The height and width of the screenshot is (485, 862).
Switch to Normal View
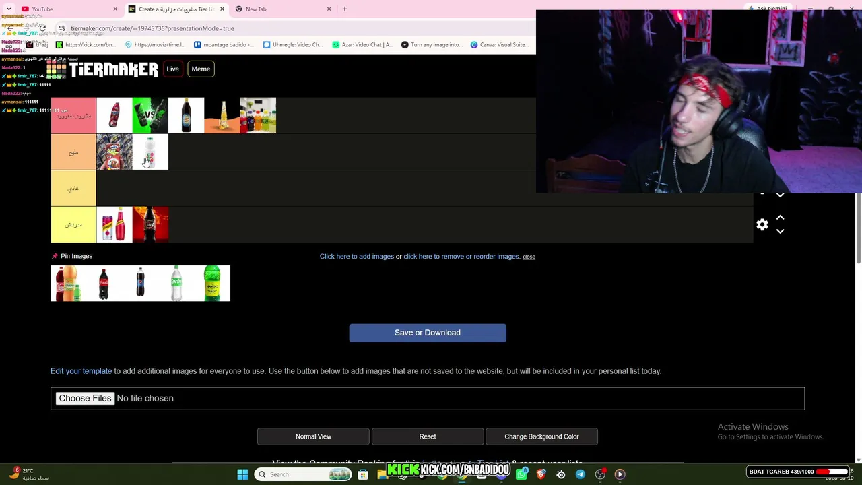pyautogui.click(x=313, y=437)
